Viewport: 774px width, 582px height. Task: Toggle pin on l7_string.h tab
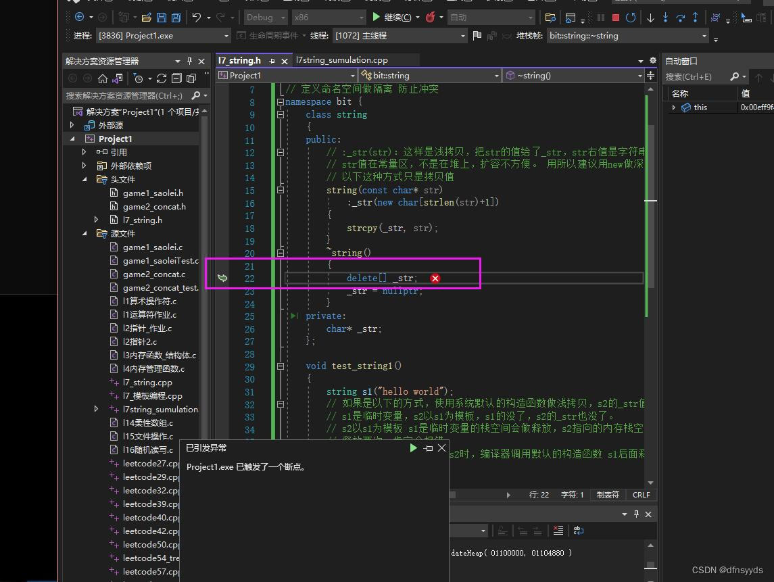273,61
